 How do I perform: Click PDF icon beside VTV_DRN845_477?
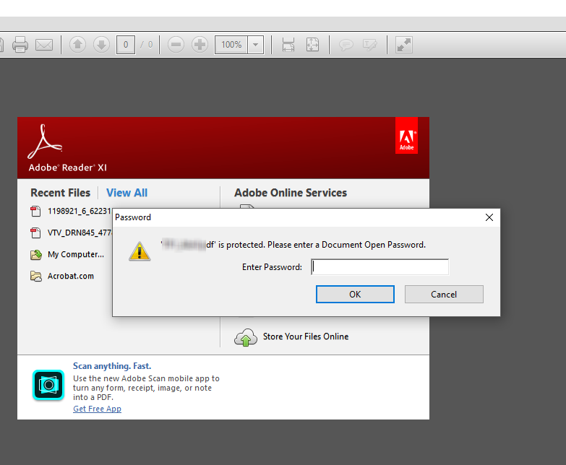tap(35, 232)
